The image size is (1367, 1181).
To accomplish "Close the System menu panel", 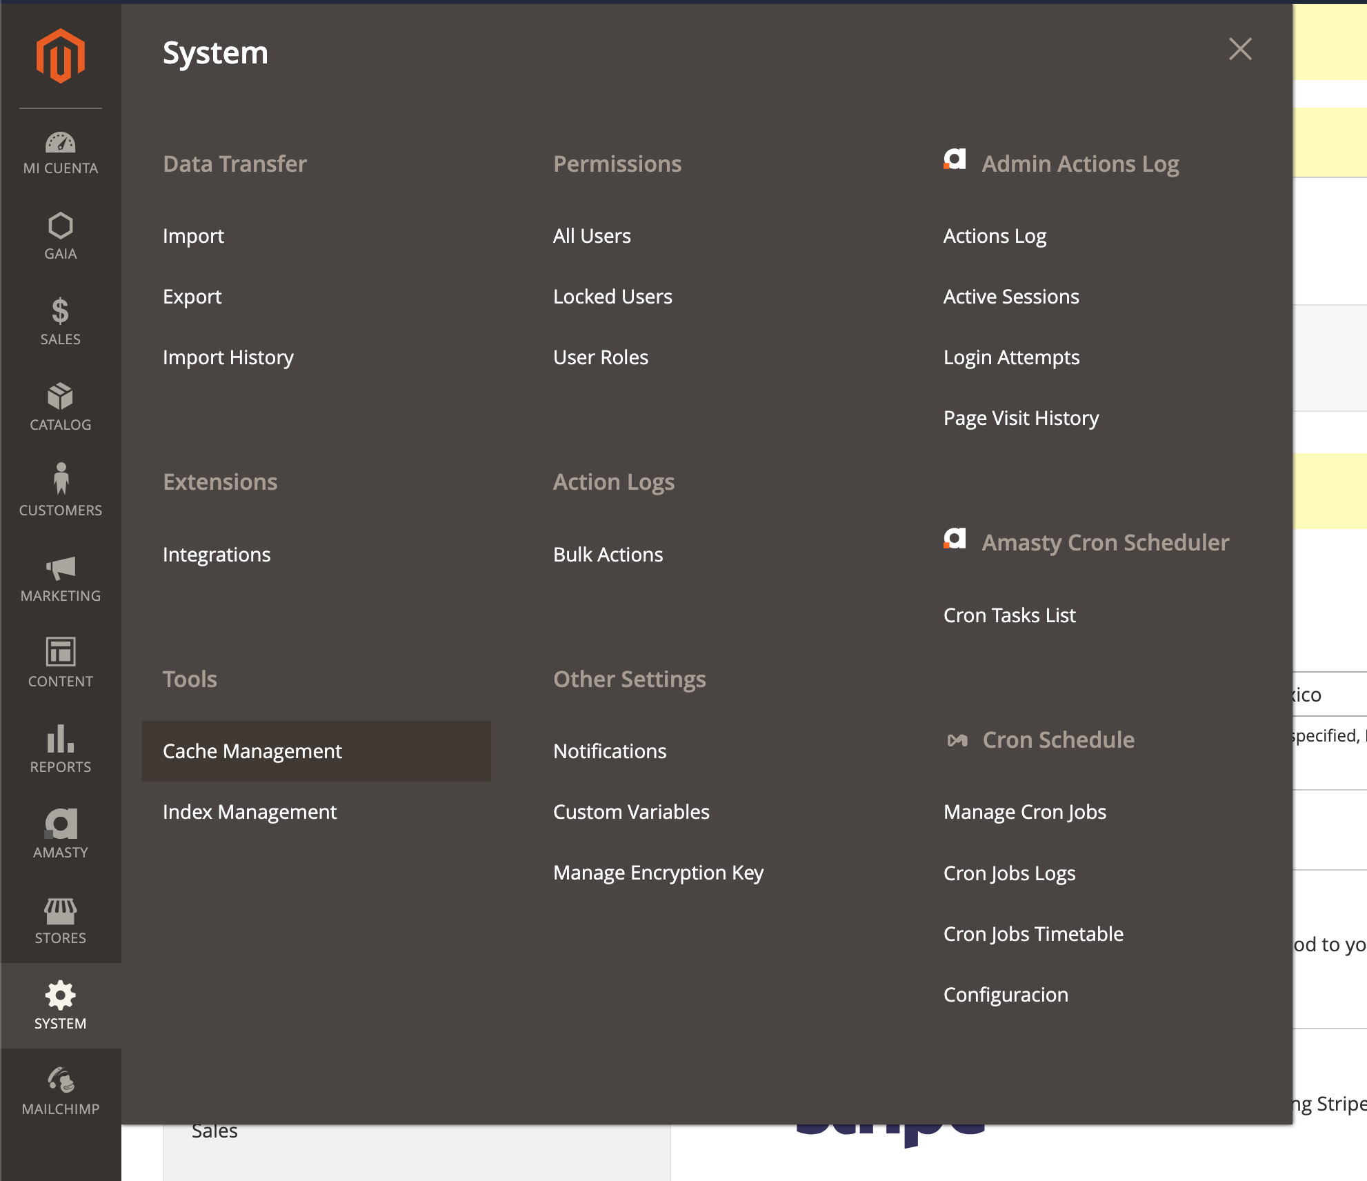I will click(1240, 49).
